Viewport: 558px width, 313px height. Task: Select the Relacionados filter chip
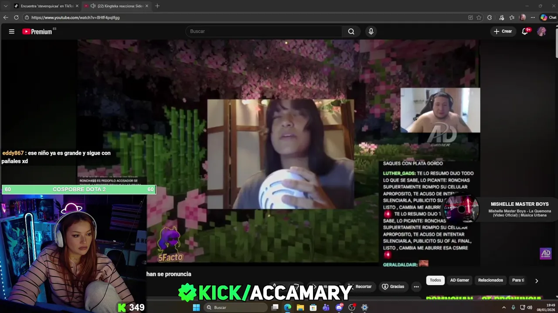(x=490, y=280)
